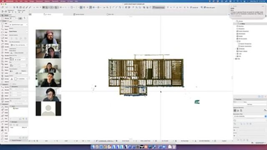Select the Section tool under Viewpoint
This screenshot has height=150, width=267.
(x=5, y=87)
